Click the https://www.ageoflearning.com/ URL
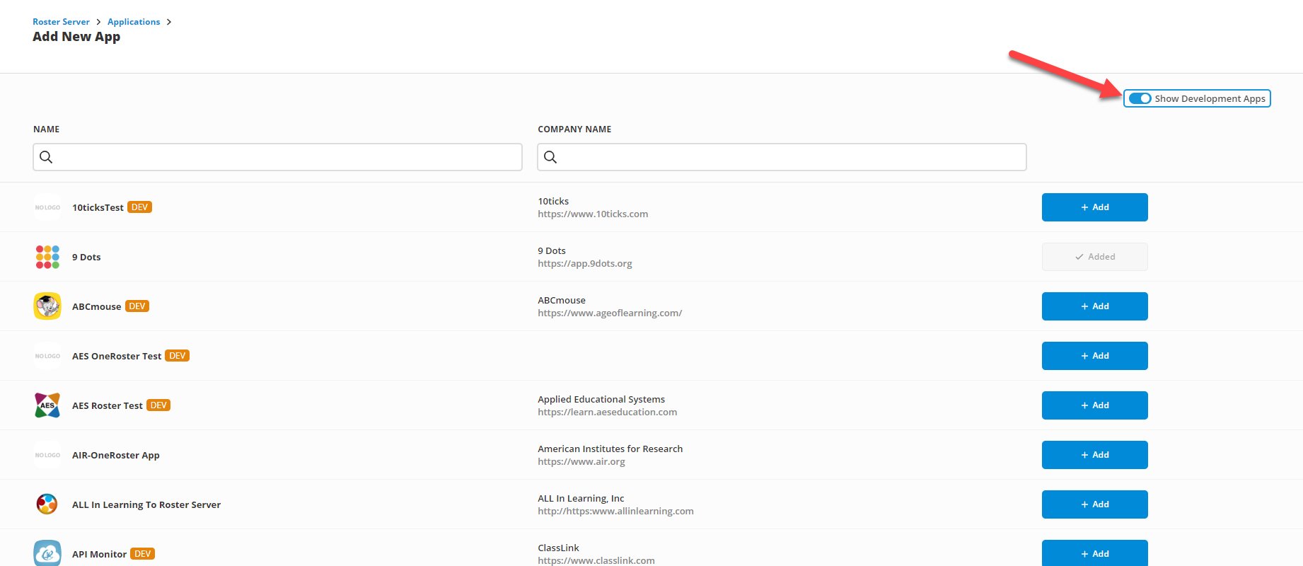The image size is (1303, 566). point(610,313)
